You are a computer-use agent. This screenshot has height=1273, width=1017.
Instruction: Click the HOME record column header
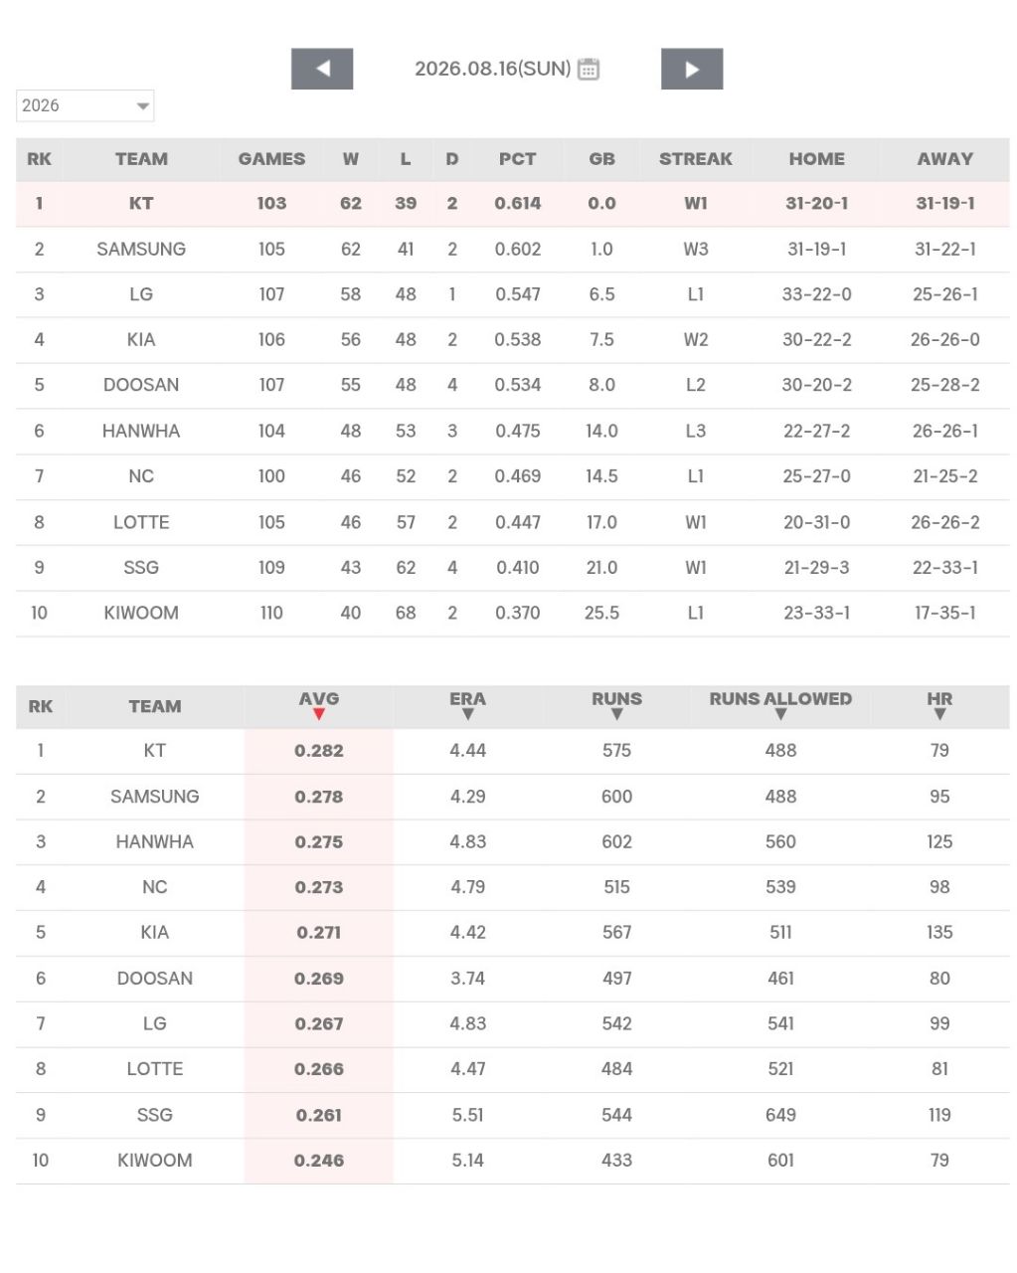coord(817,159)
